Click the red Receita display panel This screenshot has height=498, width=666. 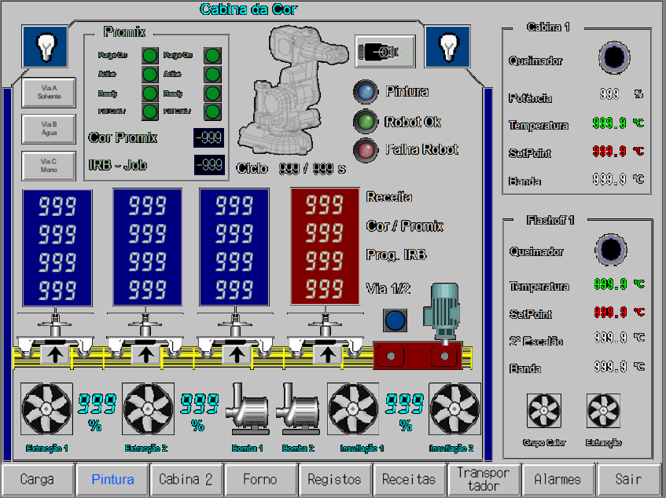[x=324, y=246]
